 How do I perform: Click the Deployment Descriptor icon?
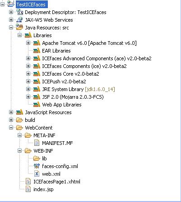(x=19, y=12)
